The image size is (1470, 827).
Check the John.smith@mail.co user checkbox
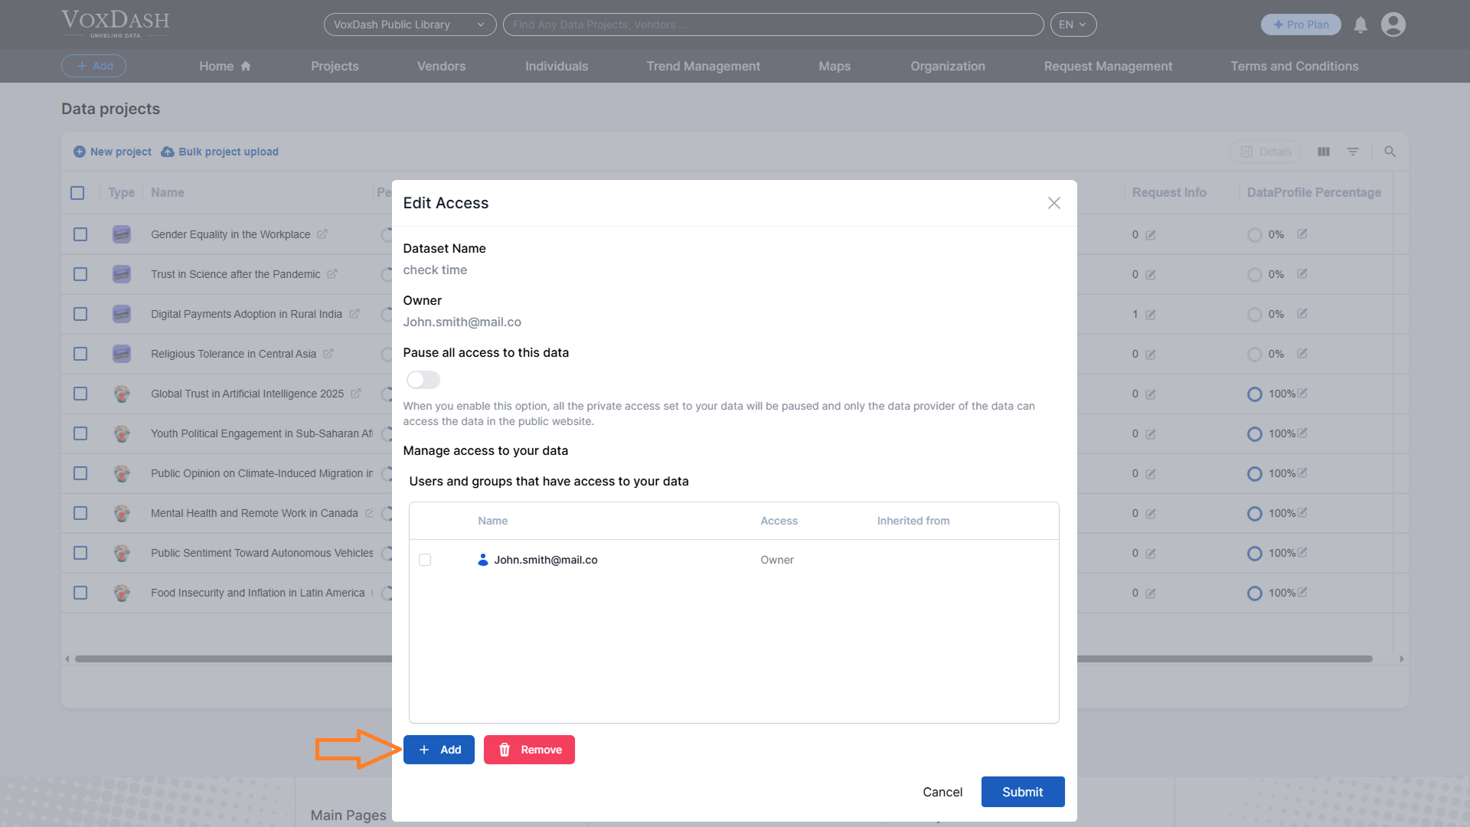tap(425, 560)
